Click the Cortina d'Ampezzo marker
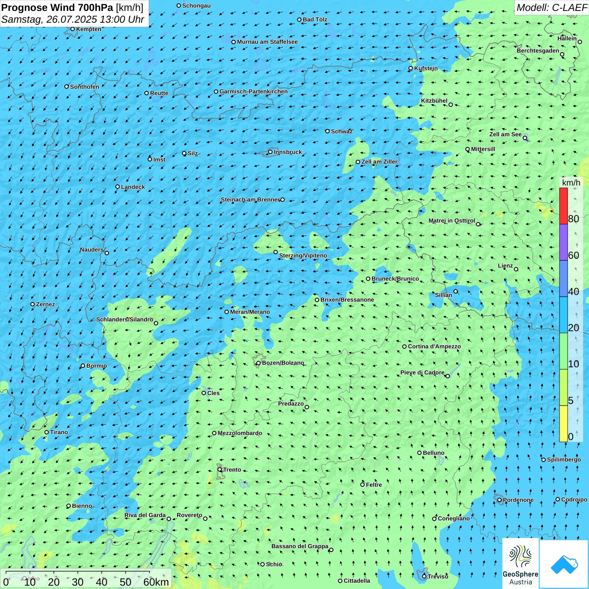This screenshot has width=589, height=589. (x=404, y=347)
